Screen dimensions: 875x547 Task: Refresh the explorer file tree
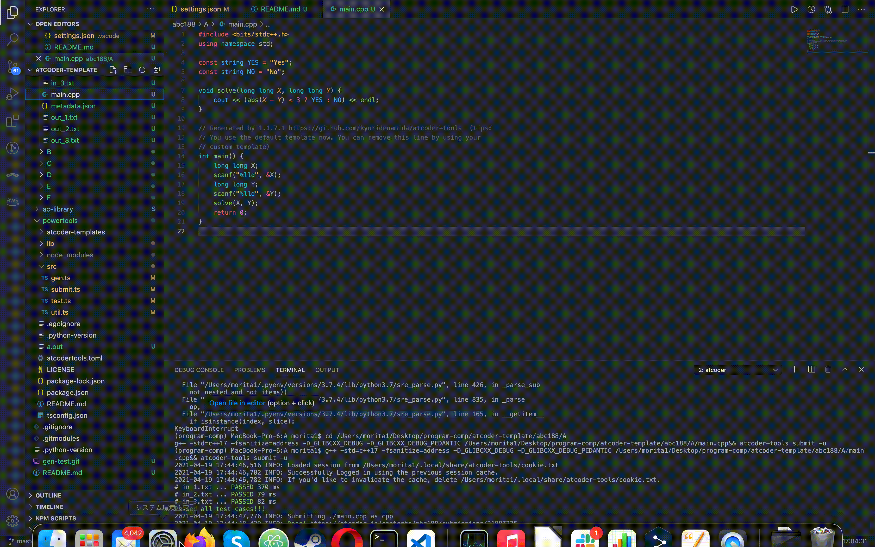(x=142, y=70)
